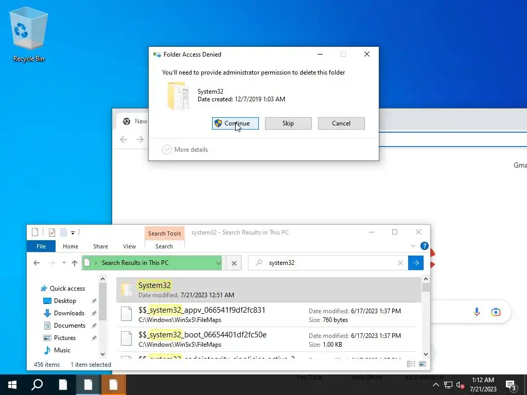This screenshot has width=527, height=395.
Task: Expand More details in the dialog
Action: click(x=185, y=150)
